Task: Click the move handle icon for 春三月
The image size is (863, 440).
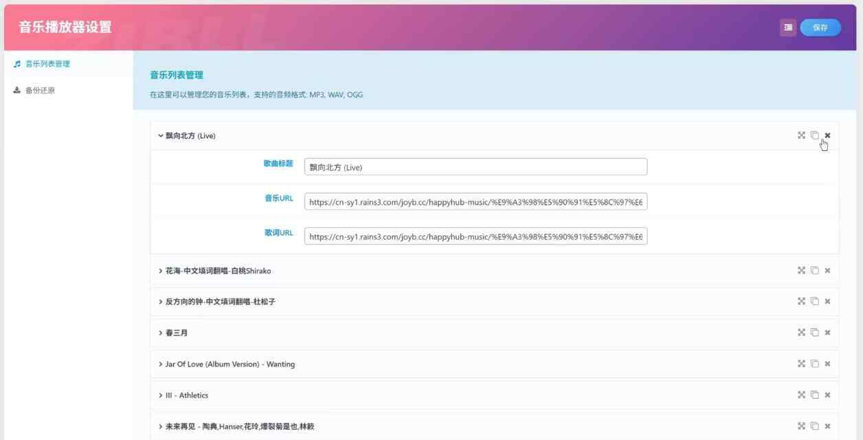Action: (801, 332)
